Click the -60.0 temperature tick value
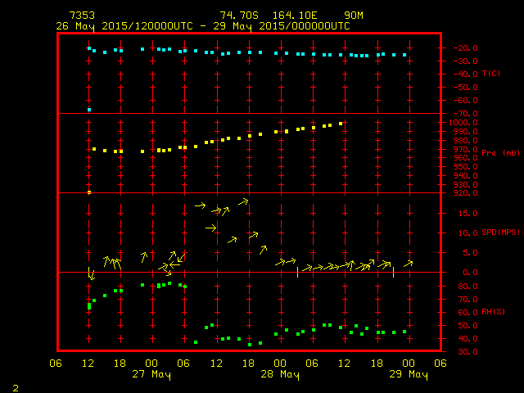The image size is (524, 393). 466,100
